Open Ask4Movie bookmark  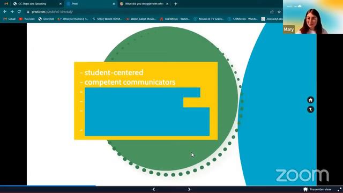(x=175, y=19)
